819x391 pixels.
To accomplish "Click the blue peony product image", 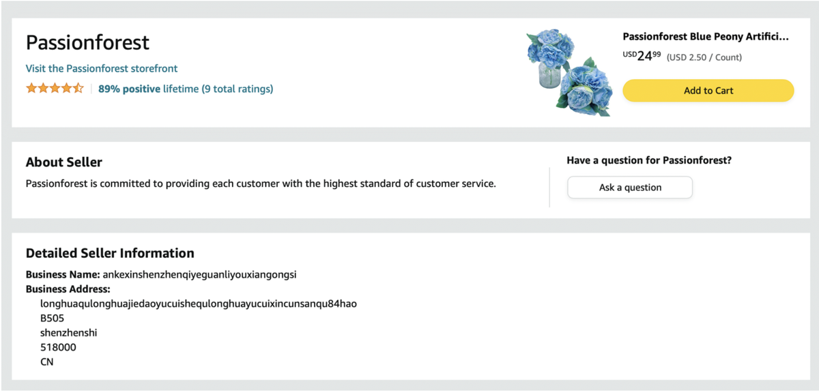I will click(x=569, y=72).
